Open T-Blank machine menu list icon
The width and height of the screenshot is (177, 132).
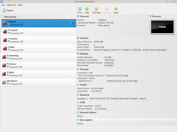point(72,23)
